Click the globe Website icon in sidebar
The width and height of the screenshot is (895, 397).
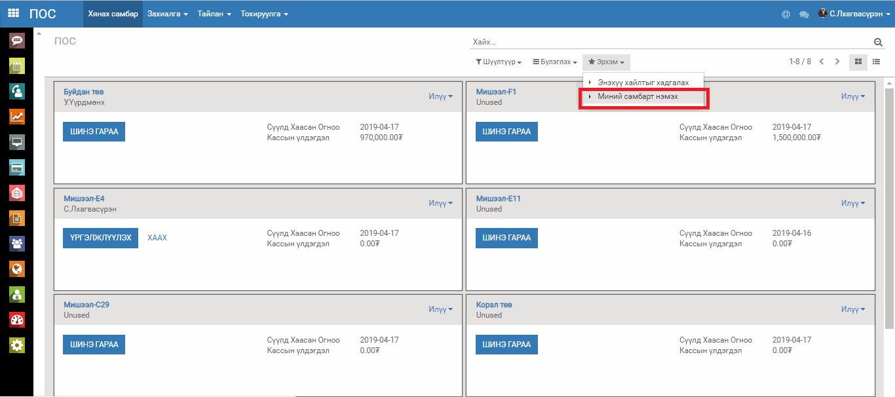[x=16, y=269]
